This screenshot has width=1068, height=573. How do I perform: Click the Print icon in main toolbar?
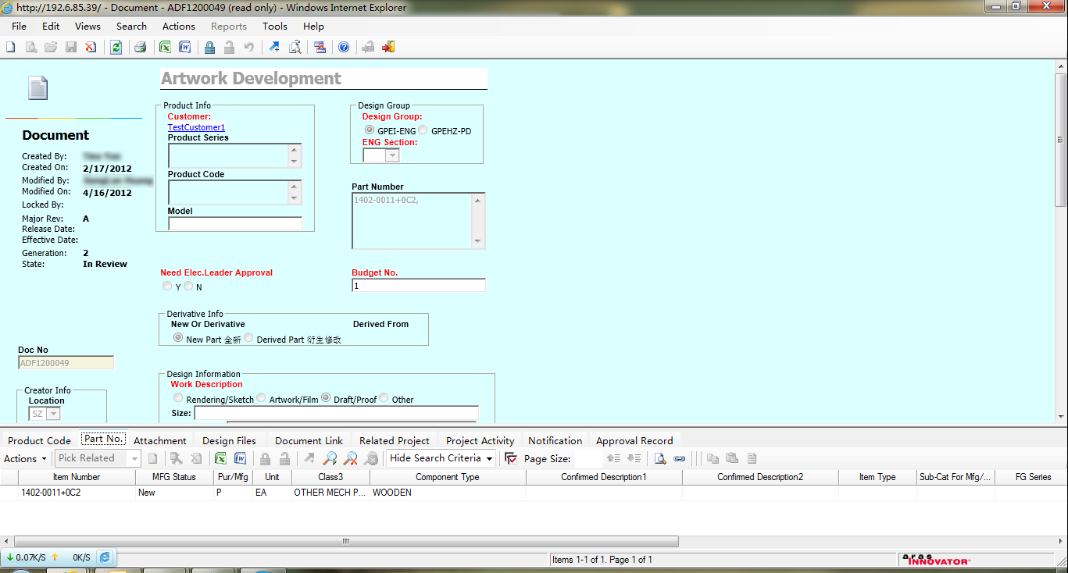[140, 47]
